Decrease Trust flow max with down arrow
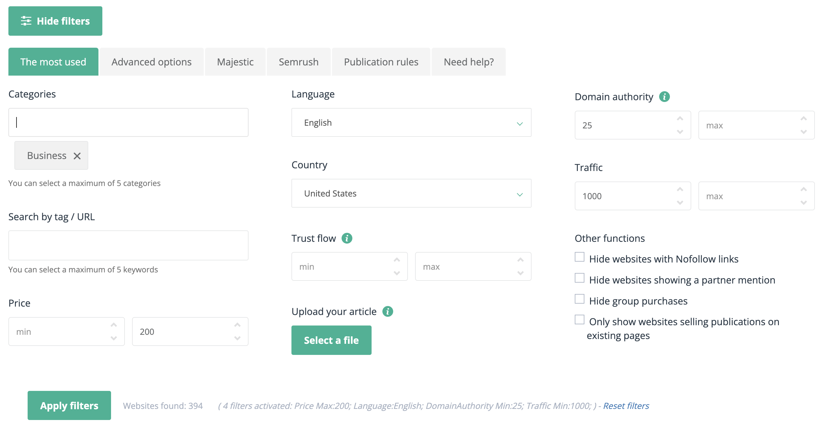 click(520, 273)
